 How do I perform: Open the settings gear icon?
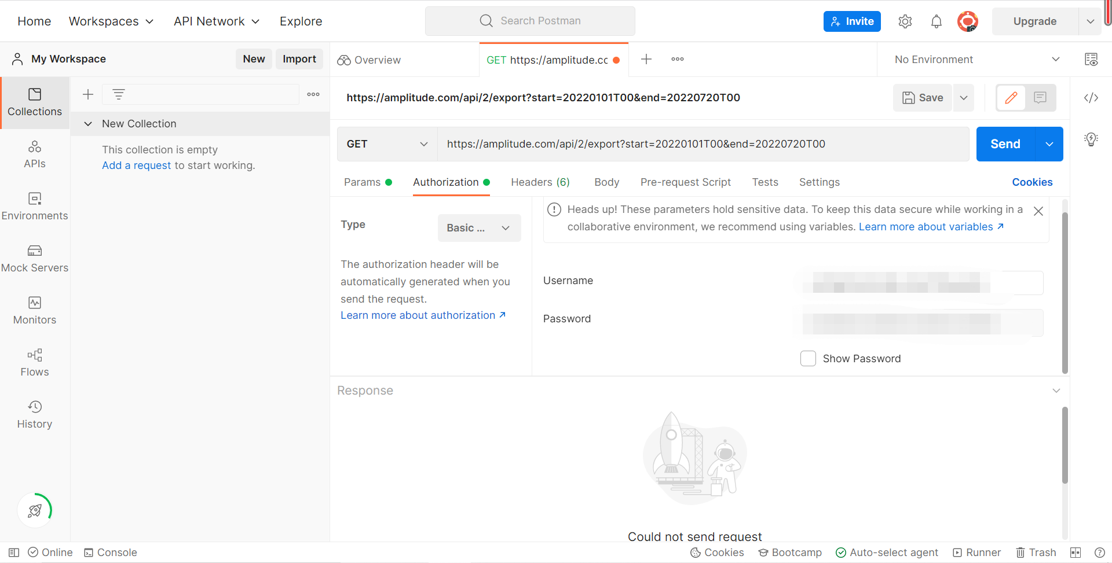(905, 21)
